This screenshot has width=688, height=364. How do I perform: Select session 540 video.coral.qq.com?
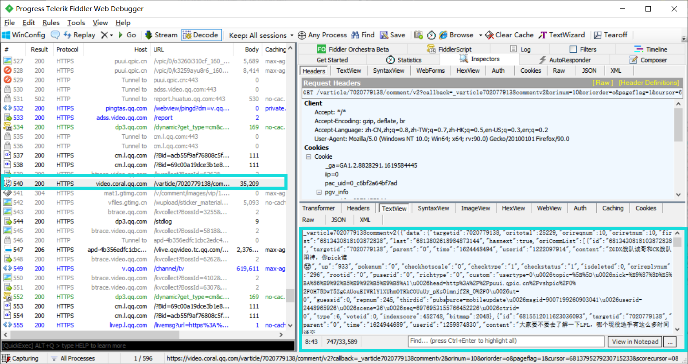coord(144,184)
